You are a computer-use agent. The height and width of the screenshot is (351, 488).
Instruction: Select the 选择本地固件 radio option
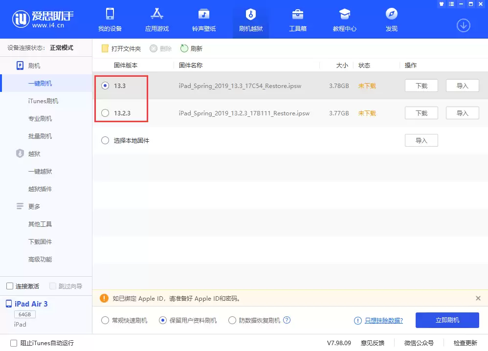(105, 140)
